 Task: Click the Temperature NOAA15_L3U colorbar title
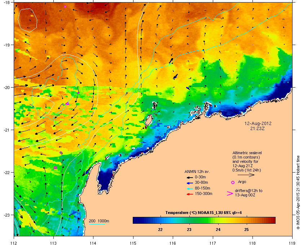click(x=203, y=213)
